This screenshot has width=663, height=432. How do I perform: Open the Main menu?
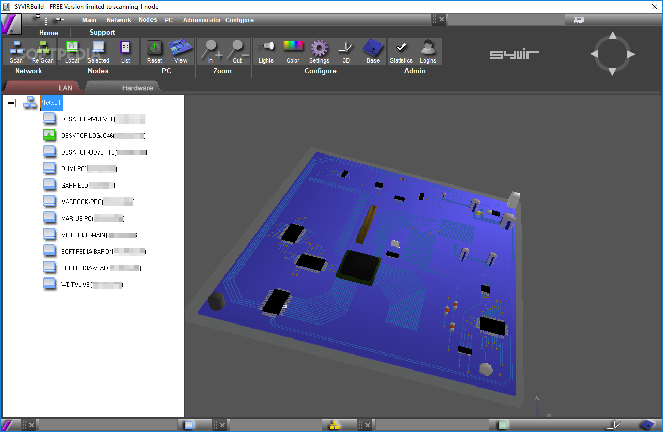point(89,20)
